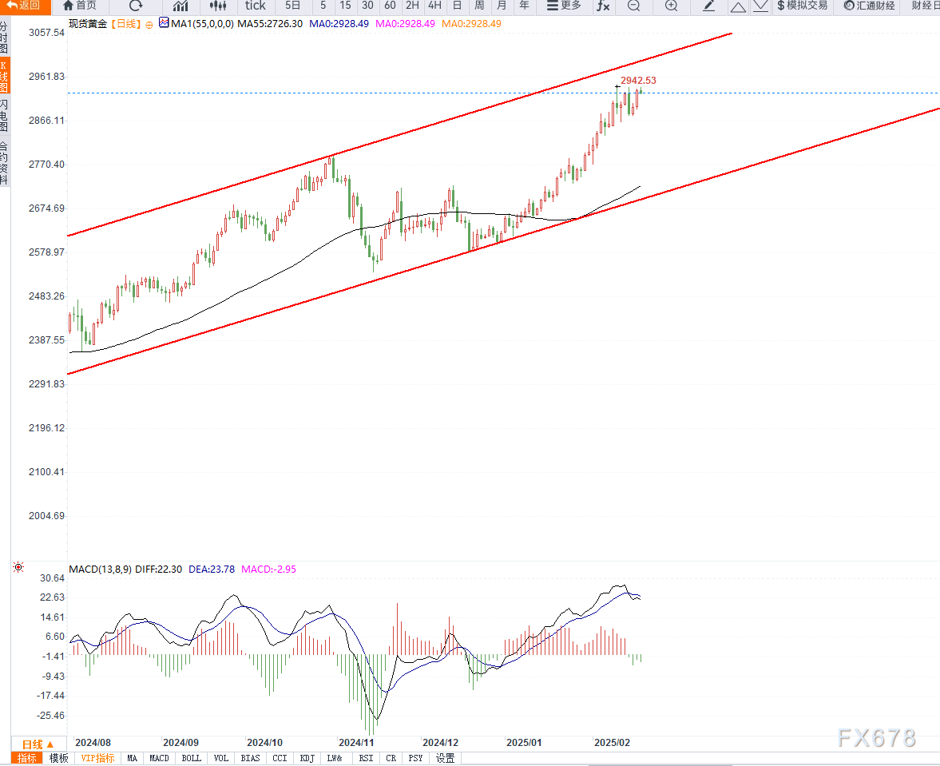Zoom out the chart with minus magnifier

point(633,6)
